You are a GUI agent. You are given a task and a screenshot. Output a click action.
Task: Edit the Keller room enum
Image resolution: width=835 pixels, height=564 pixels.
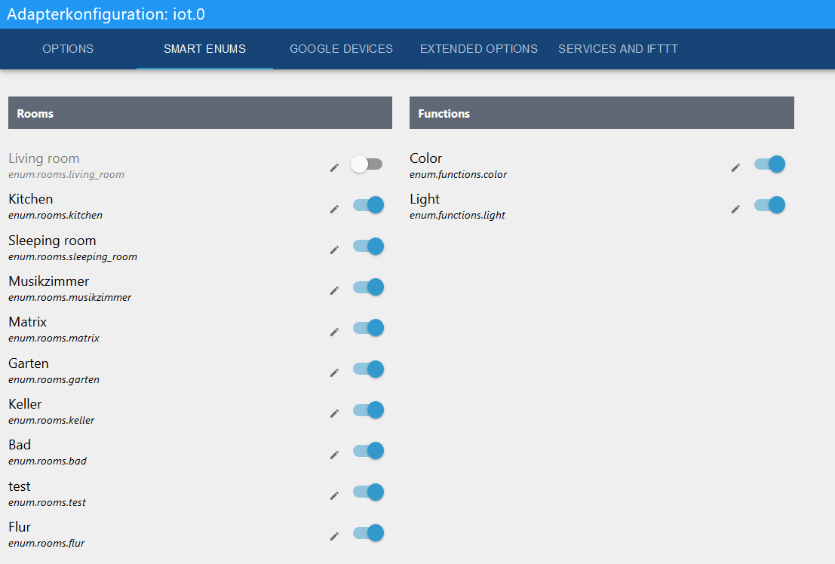coord(334,413)
